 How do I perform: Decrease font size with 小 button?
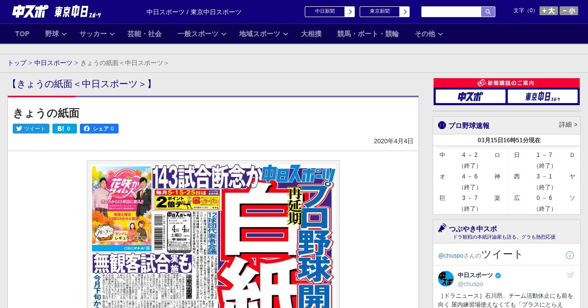tap(569, 11)
